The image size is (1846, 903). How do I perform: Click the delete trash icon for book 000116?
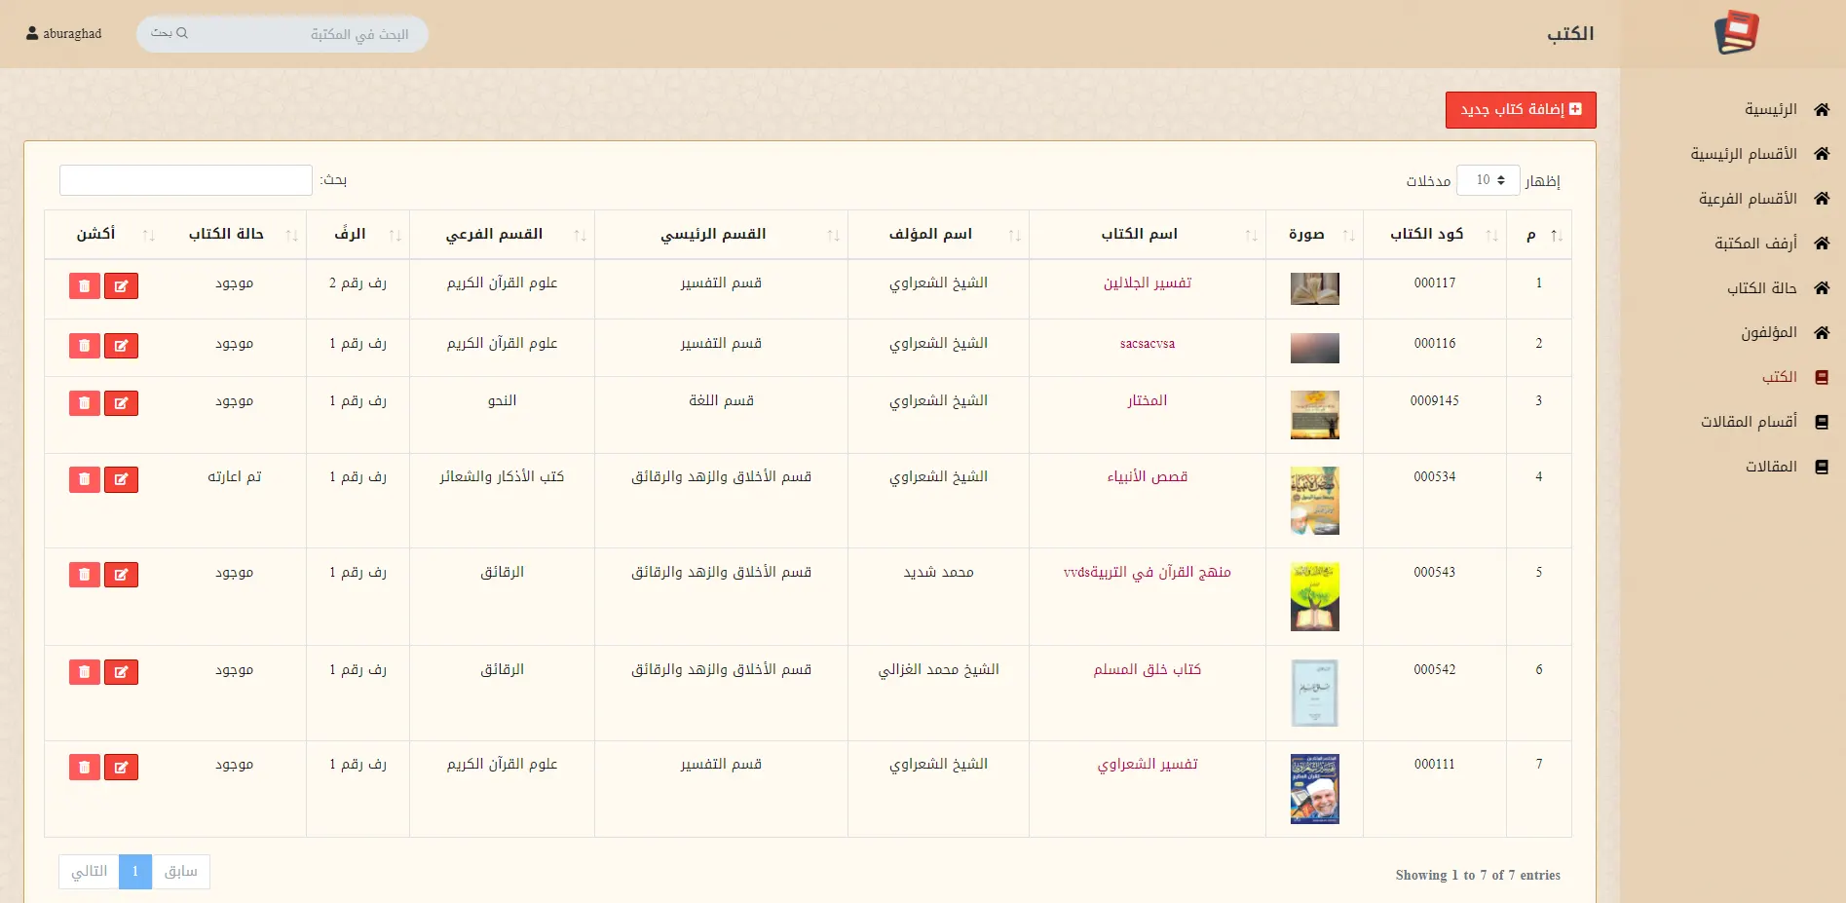[85, 346]
